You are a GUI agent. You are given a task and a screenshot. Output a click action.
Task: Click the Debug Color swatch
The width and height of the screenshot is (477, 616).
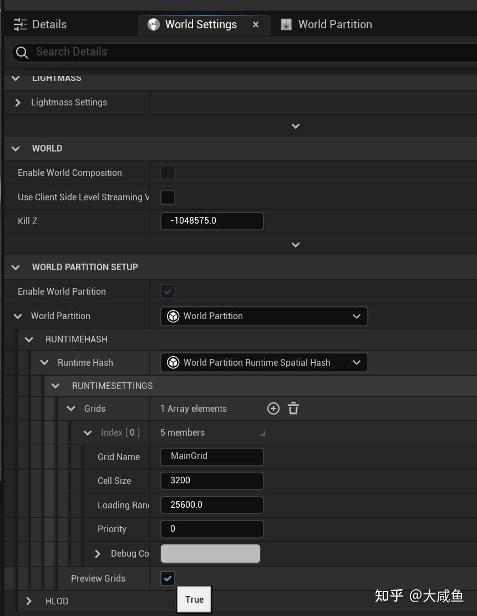[210, 553]
